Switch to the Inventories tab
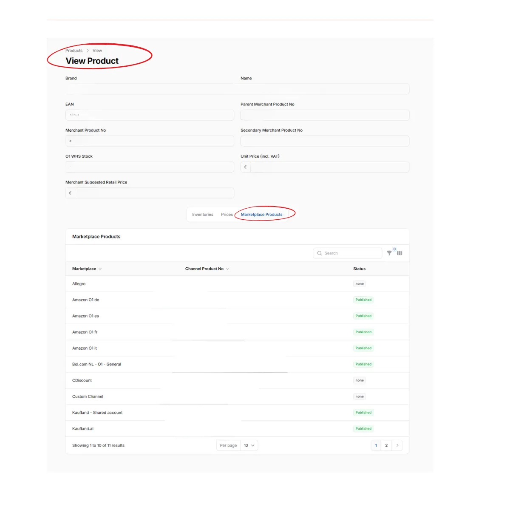Viewport: 510px width, 510px height. click(203, 215)
